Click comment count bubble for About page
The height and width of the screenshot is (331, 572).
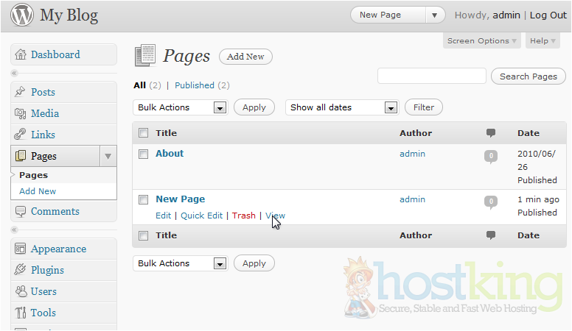point(491,156)
